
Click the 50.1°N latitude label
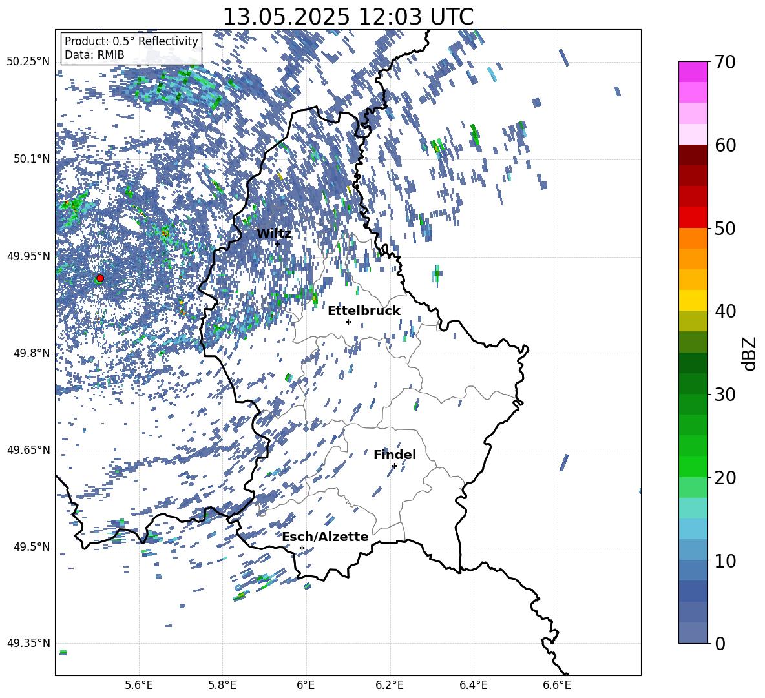pyautogui.click(x=32, y=159)
